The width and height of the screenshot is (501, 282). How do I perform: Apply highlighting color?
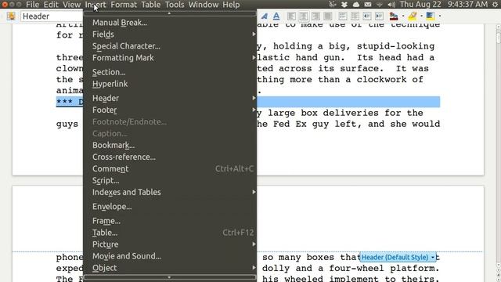point(413,16)
